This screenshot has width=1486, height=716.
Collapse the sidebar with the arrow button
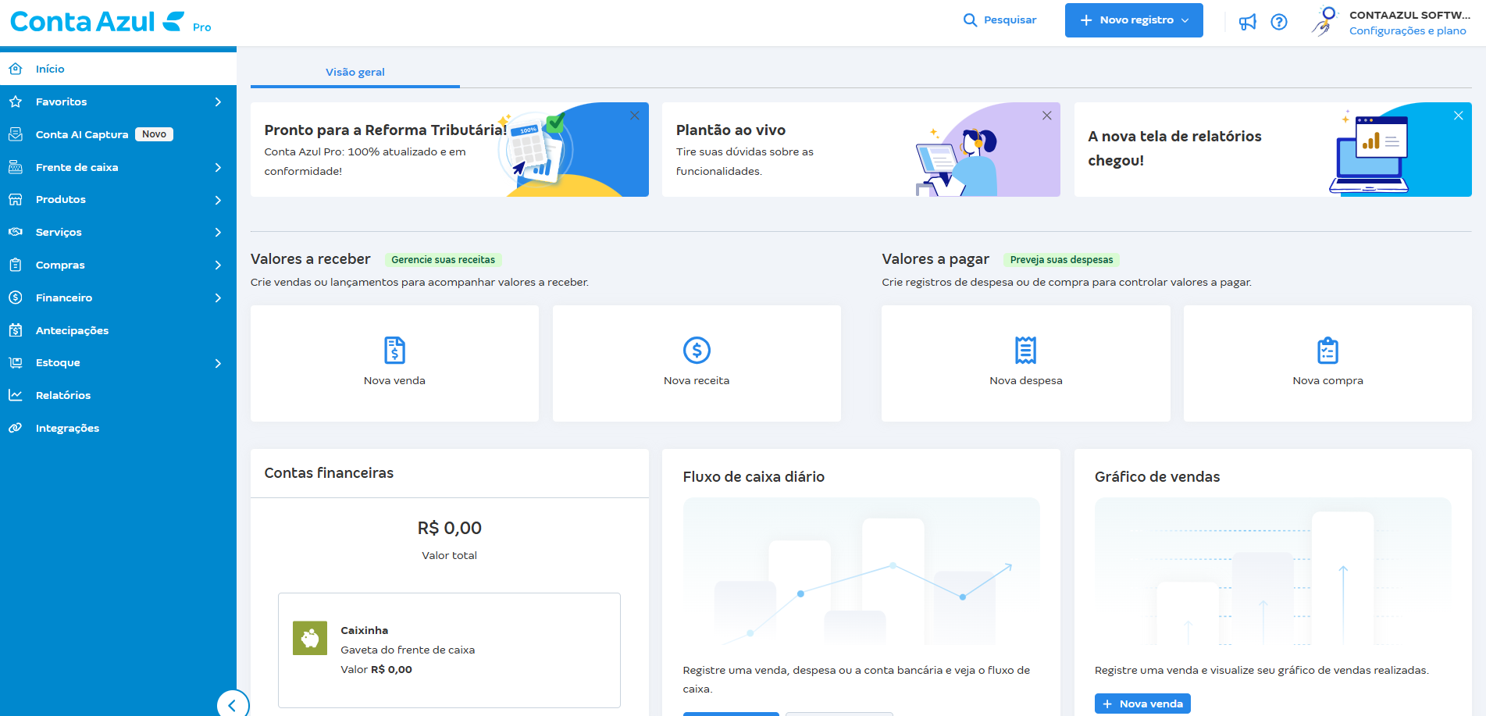(x=233, y=704)
